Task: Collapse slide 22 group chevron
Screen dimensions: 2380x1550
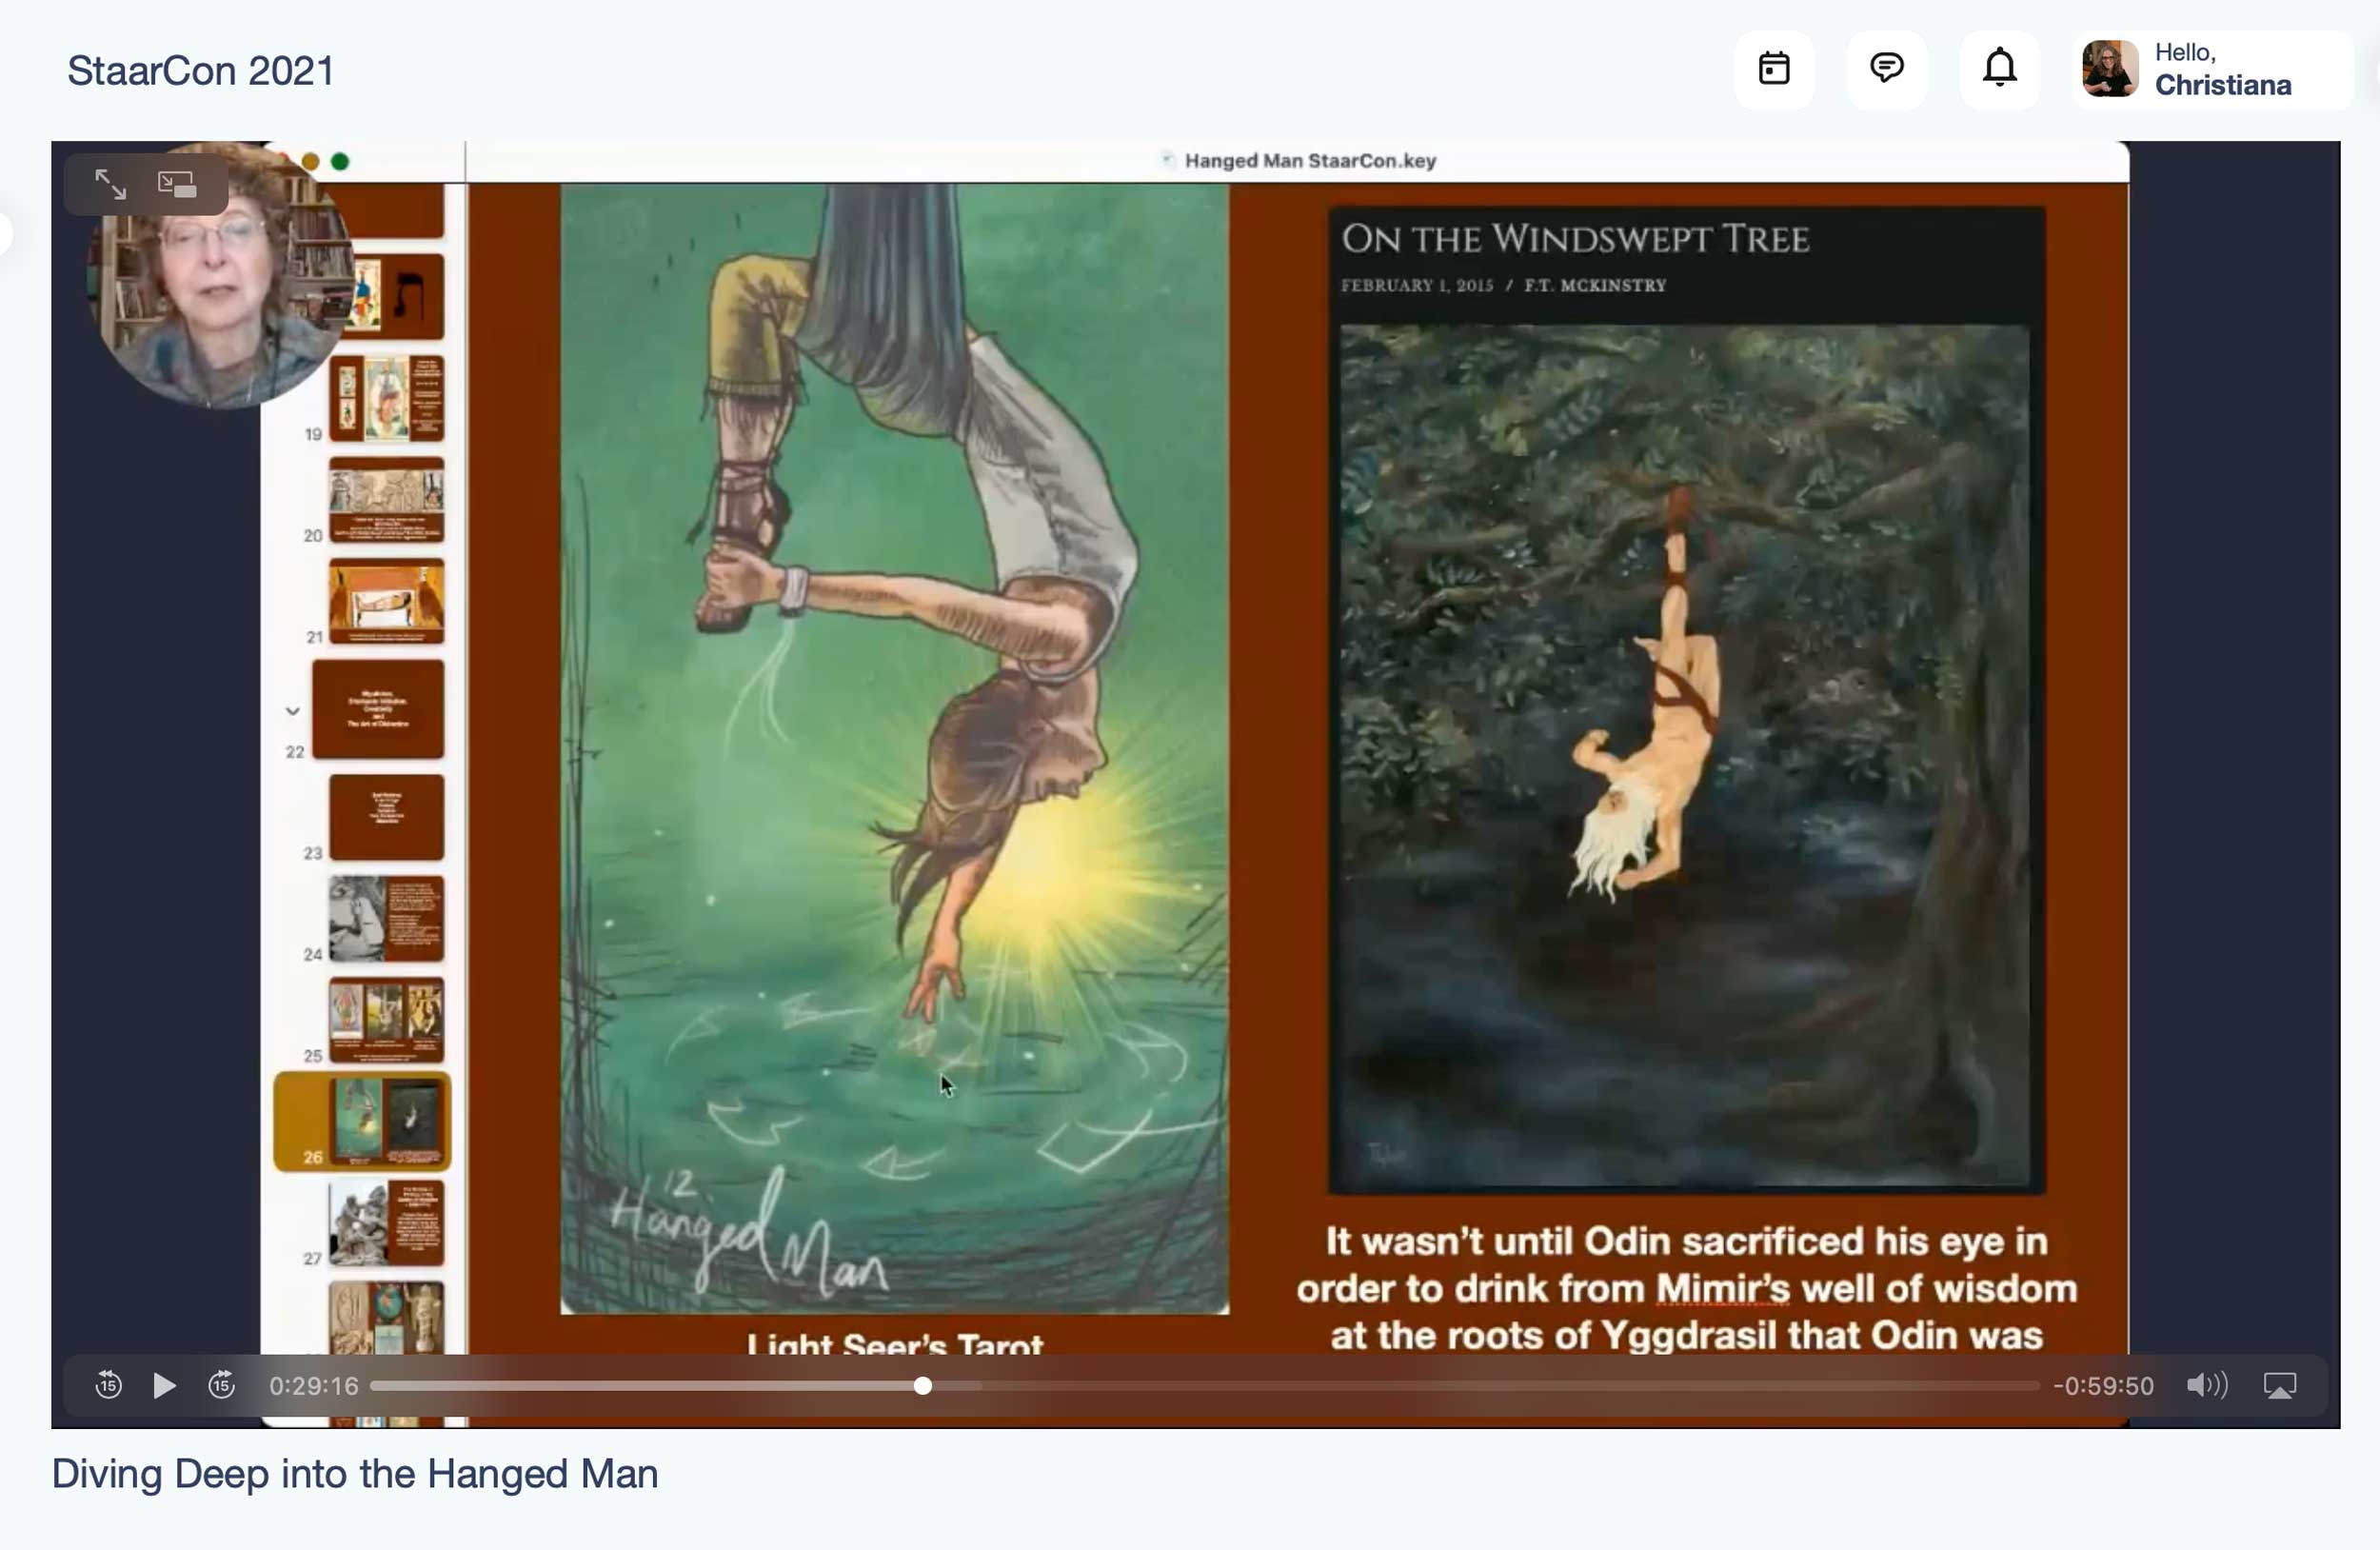Action: 292,711
